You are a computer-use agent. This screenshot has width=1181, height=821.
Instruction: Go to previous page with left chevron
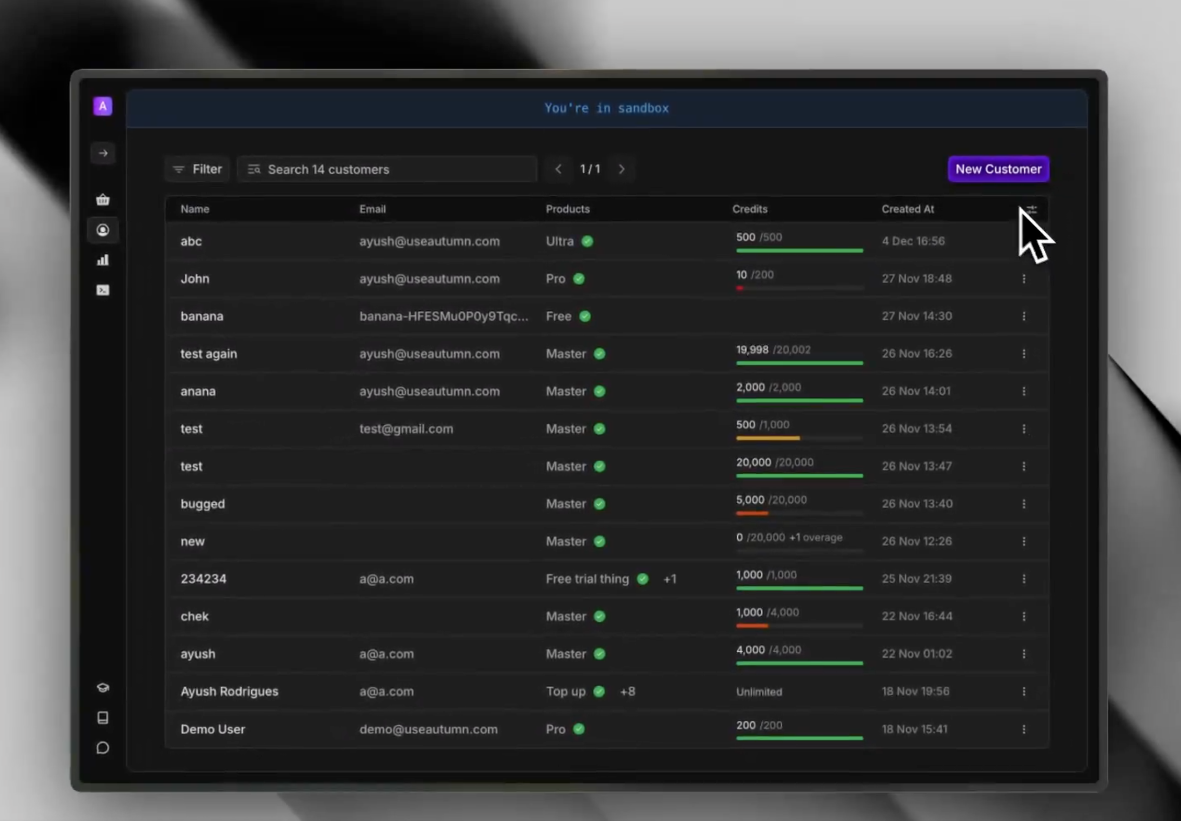[558, 169]
